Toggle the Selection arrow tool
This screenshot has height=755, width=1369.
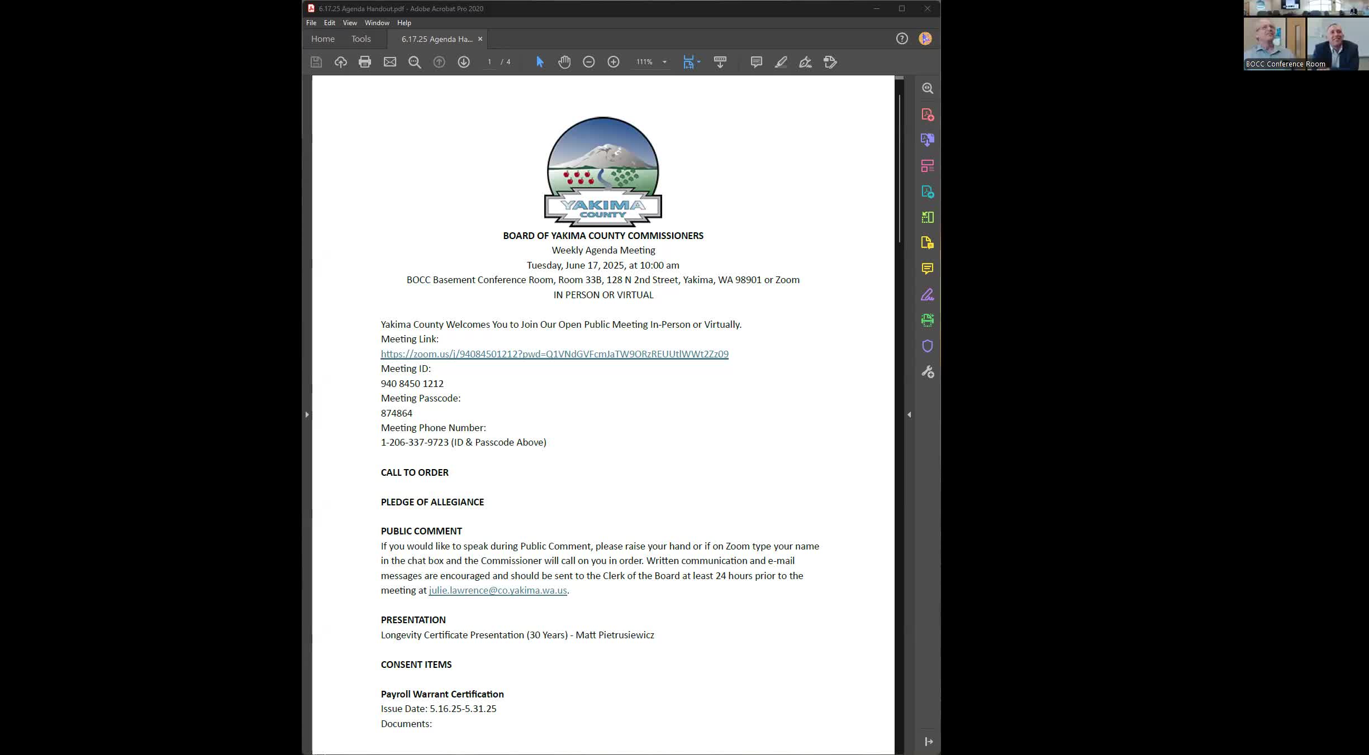point(540,62)
